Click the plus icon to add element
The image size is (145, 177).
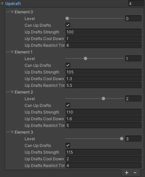pyautogui.click(x=127, y=173)
